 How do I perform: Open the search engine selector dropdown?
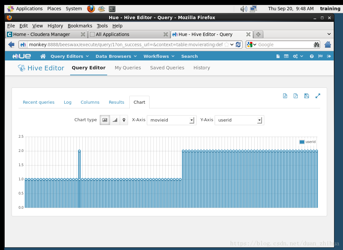(252, 45)
